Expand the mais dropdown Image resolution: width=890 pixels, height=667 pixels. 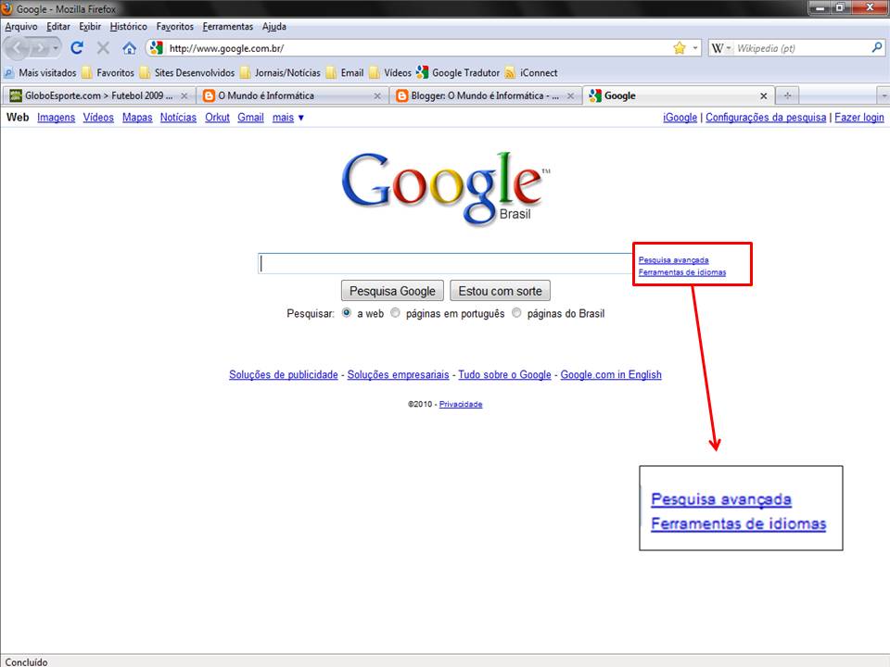point(287,118)
